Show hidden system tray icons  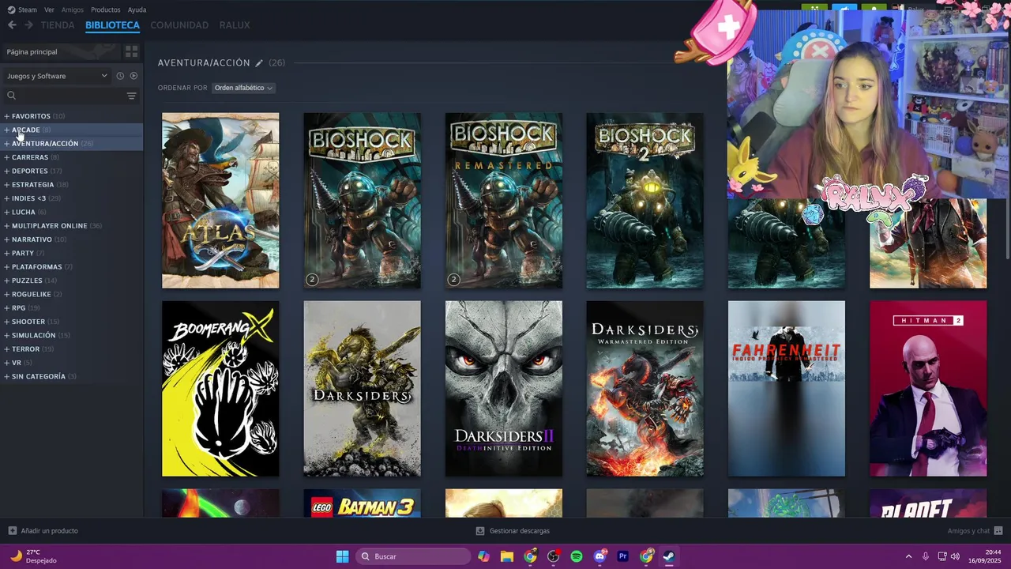(x=908, y=556)
